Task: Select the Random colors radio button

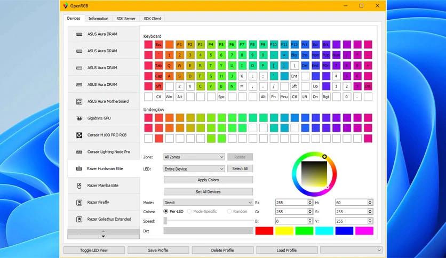Action: pyautogui.click(x=229, y=212)
